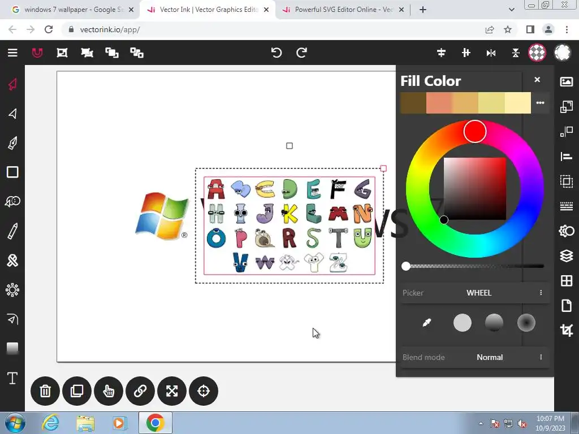Screen dimensions: 579x434
Task: Select the Text tool
Action: pyautogui.click(x=12, y=378)
